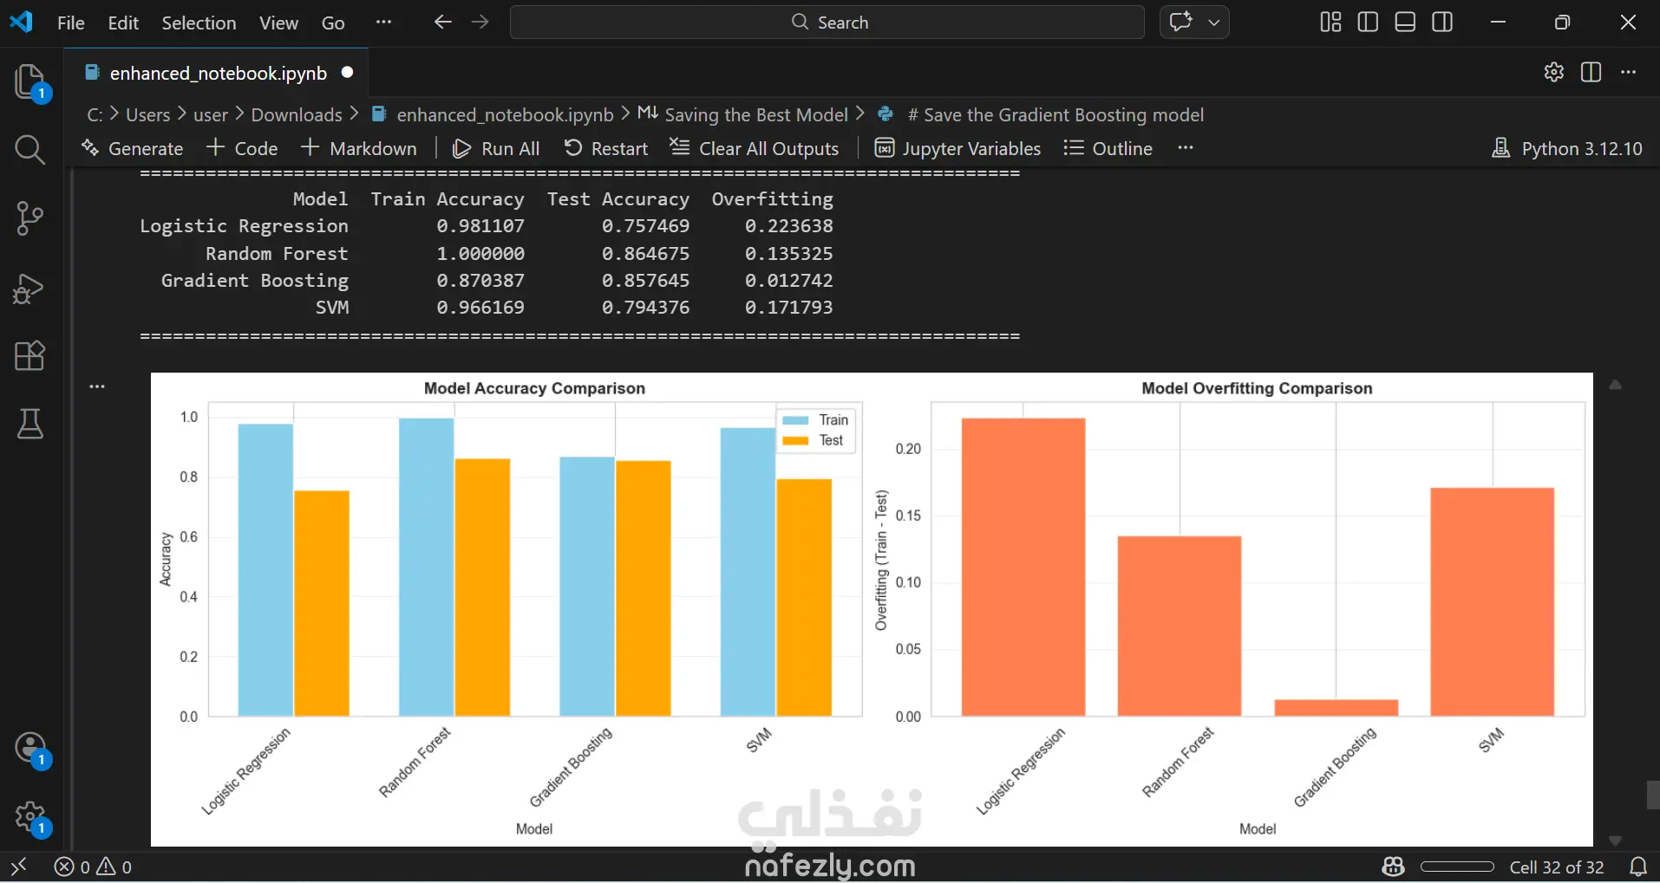The height and width of the screenshot is (883, 1660).
Task: Open the Selection menu
Action: pyautogui.click(x=199, y=23)
